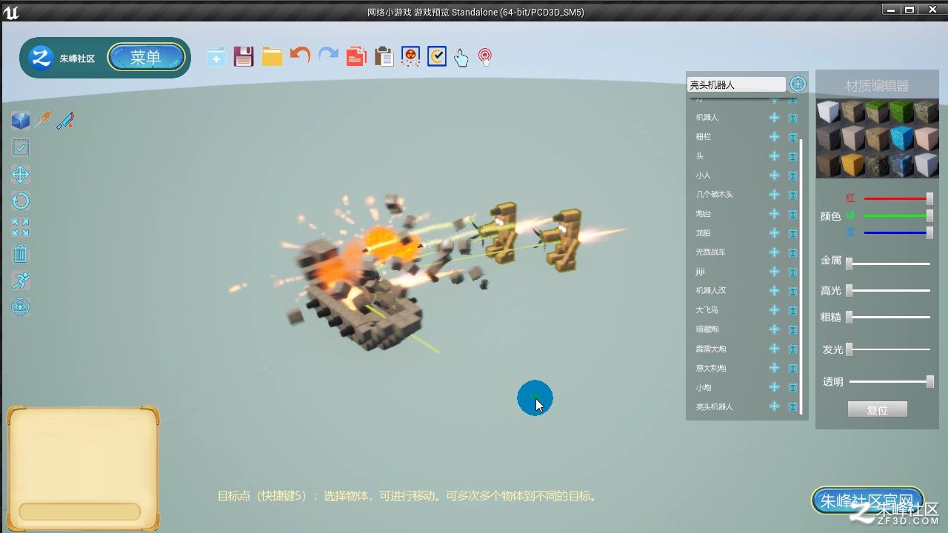Click the 材质编辑器 panel title
Screen dimensions: 948x533
click(877, 86)
